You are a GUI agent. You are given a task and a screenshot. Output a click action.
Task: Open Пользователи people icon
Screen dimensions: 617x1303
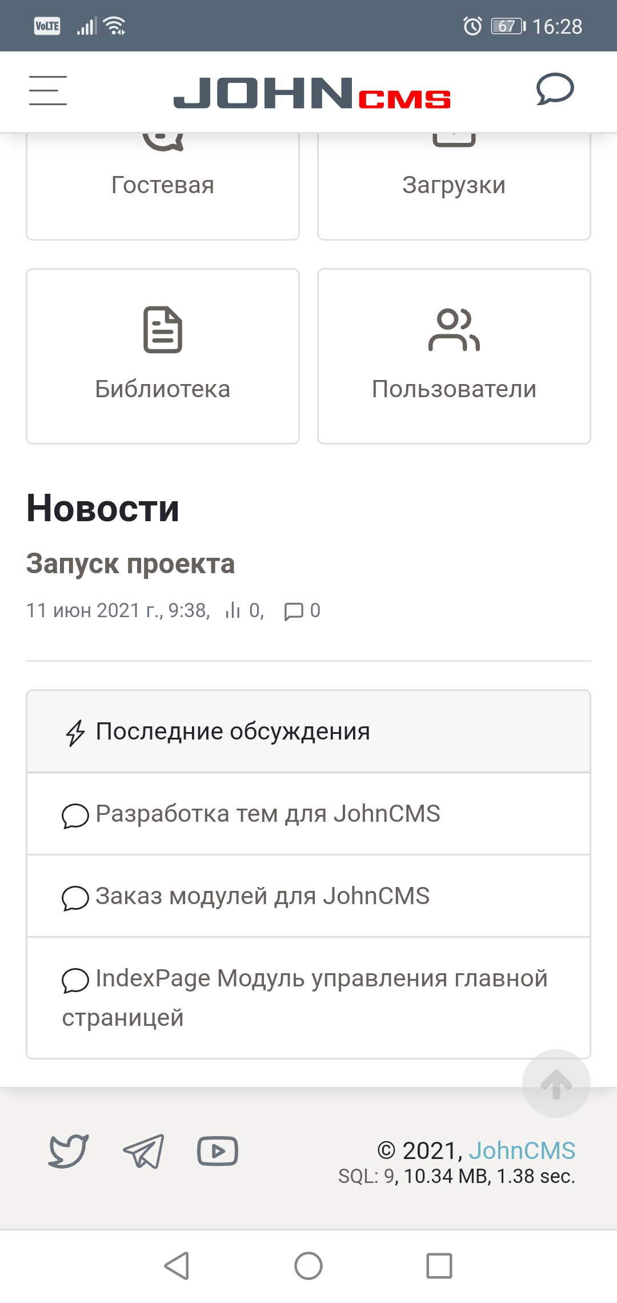click(x=454, y=330)
